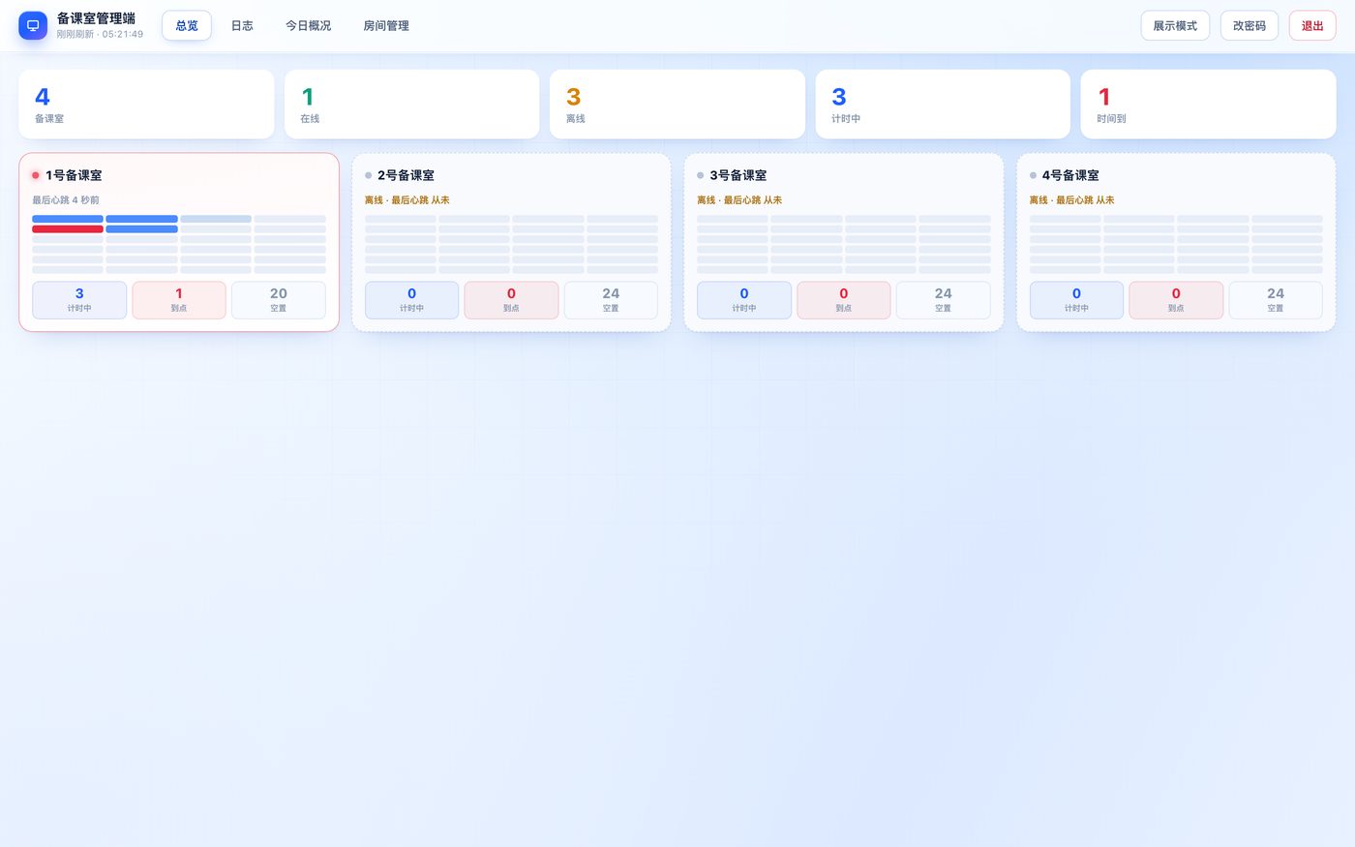This screenshot has height=847, width=1355.
Task: Click the red seat bar in 1号备课室
Action: pyautogui.click(x=68, y=229)
